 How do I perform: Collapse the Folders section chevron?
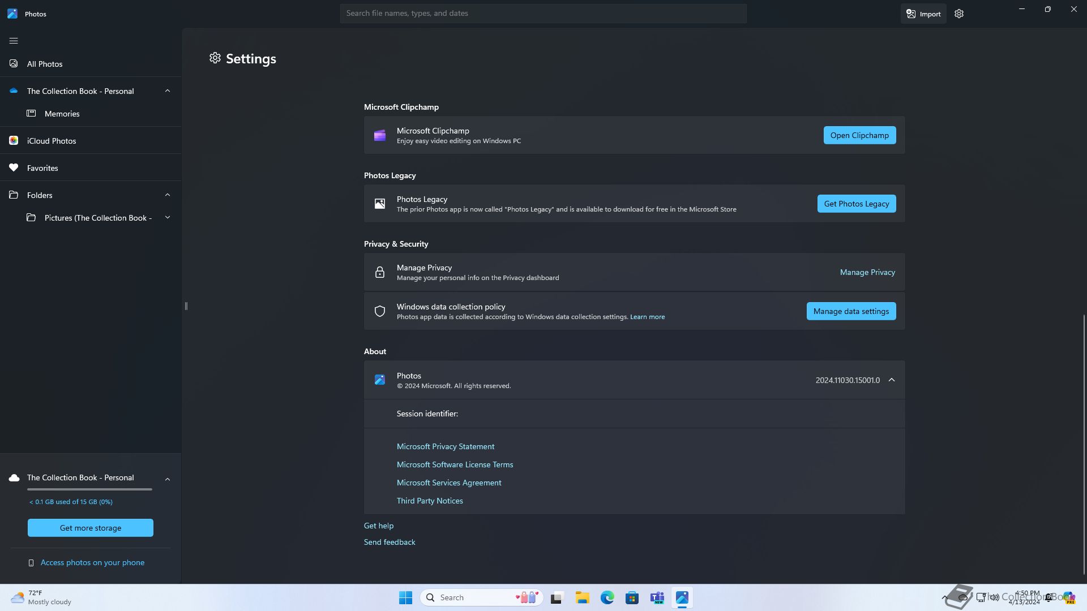pyautogui.click(x=168, y=195)
